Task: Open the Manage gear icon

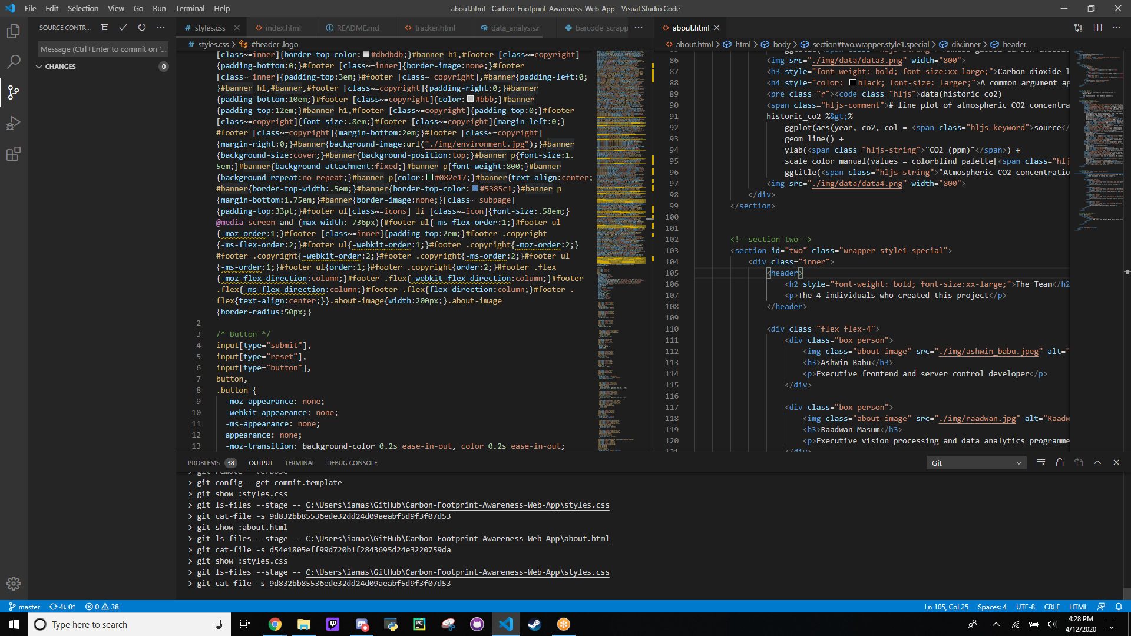Action: click(13, 584)
